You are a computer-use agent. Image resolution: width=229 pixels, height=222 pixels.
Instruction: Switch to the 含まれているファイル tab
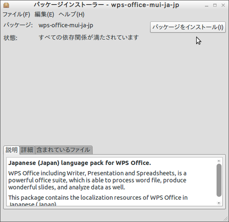click(x=63, y=150)
